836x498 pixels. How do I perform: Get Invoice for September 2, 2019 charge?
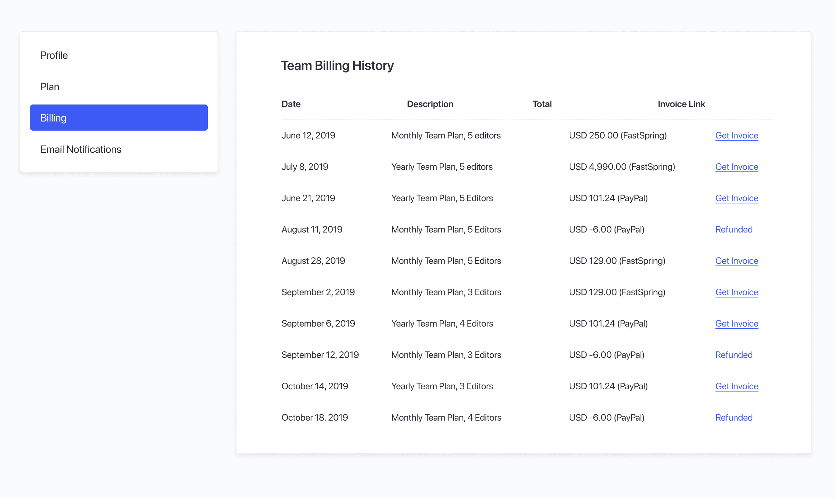click(737, 292)
